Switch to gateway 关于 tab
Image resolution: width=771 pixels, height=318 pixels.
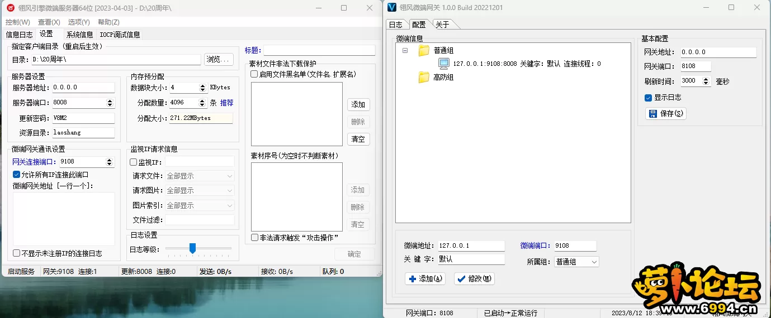[x=442, y=25]
